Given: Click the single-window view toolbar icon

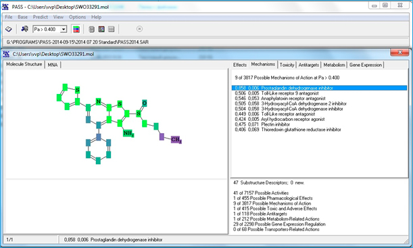Looking at the screenshot, I should (91, 29).
